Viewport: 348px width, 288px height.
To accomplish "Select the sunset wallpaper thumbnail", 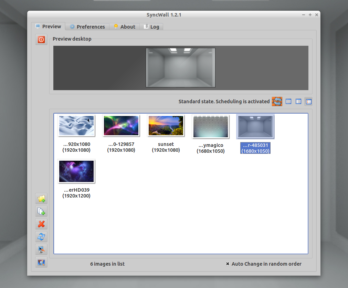I will click(166, 126).
